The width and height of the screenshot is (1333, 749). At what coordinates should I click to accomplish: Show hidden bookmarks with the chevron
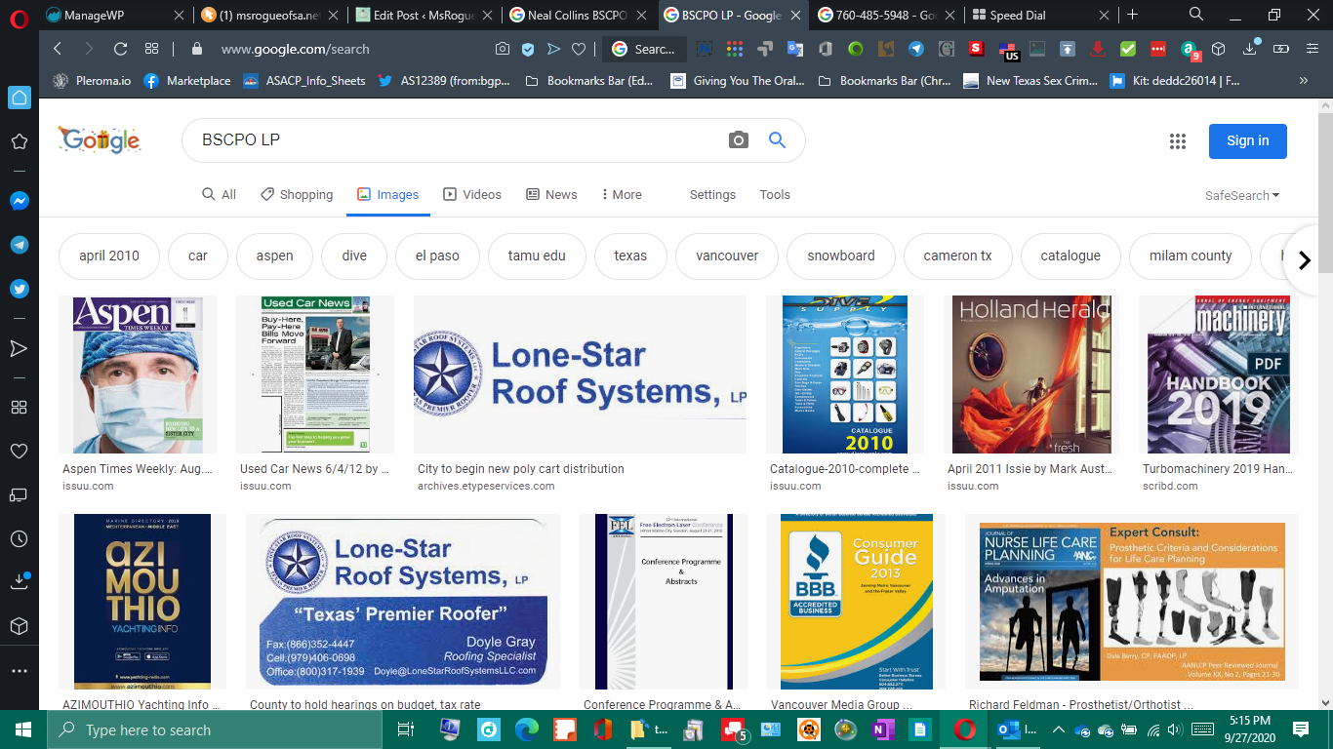1303,81
